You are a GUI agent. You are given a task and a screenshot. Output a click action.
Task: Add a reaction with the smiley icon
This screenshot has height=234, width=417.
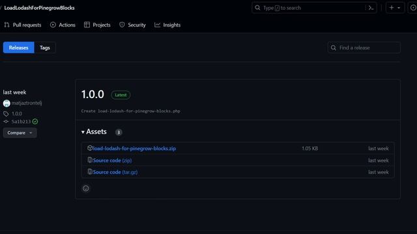click(85, 188)
